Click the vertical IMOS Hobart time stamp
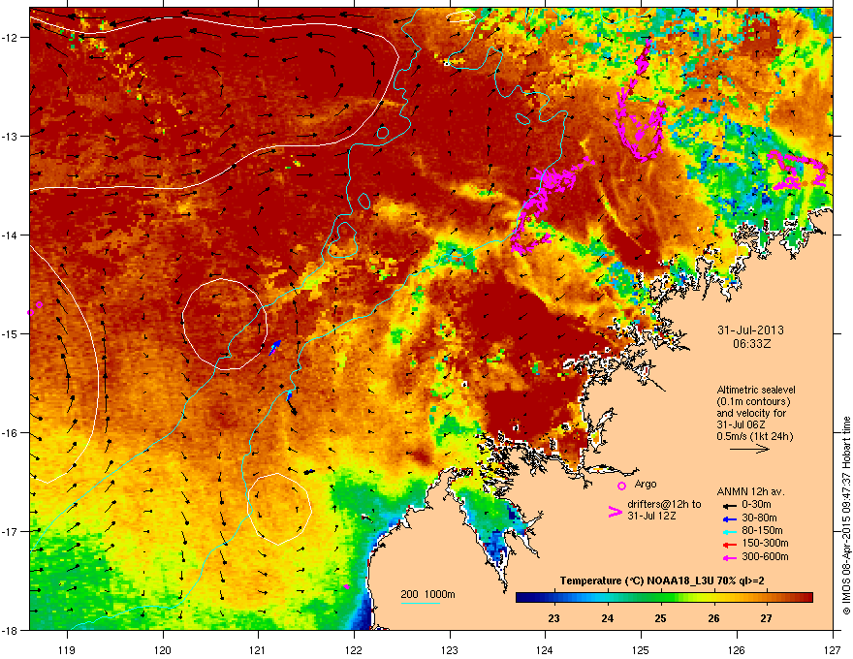 coord(846,516)
